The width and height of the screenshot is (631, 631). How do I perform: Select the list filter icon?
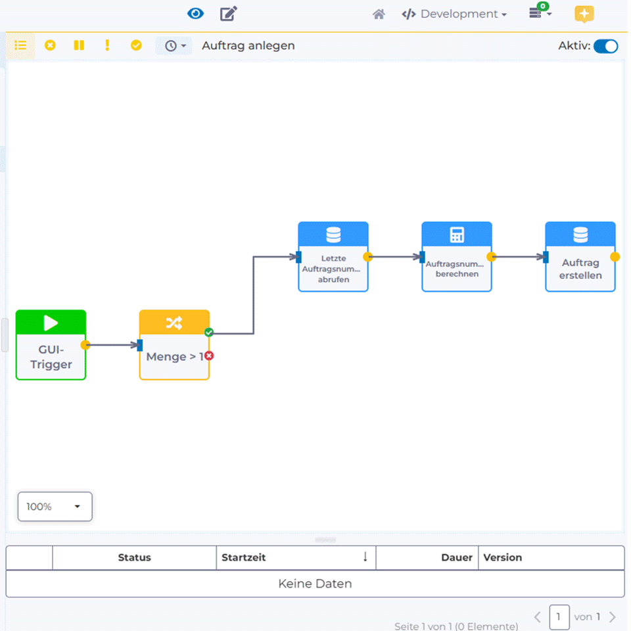(x=20, y=46)
